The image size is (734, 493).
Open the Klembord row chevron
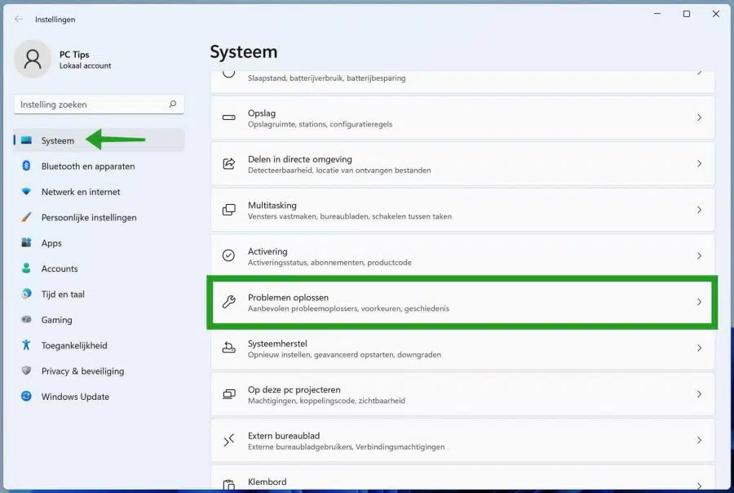pyautogui.click(x=699, y=486)
